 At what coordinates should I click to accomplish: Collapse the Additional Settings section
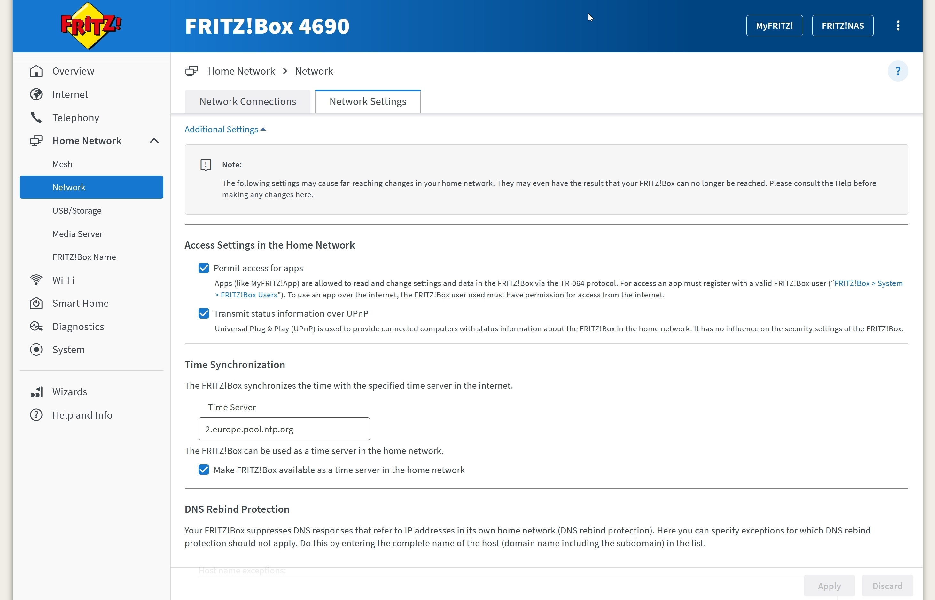click(x=225, y=129)
